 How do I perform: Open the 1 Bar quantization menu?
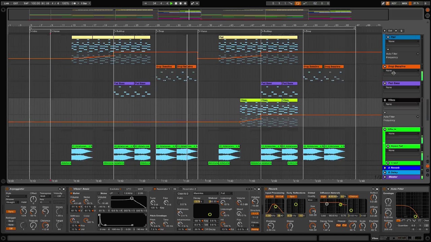[85, 3]
